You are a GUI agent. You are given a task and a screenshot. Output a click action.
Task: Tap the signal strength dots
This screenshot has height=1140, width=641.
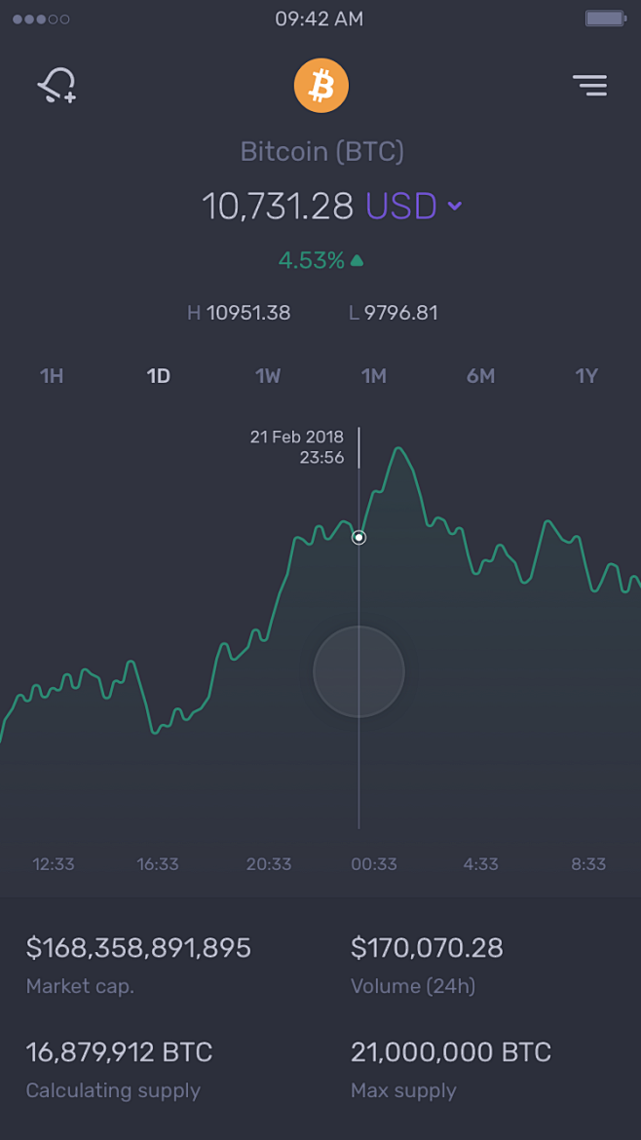pos(41,19)
